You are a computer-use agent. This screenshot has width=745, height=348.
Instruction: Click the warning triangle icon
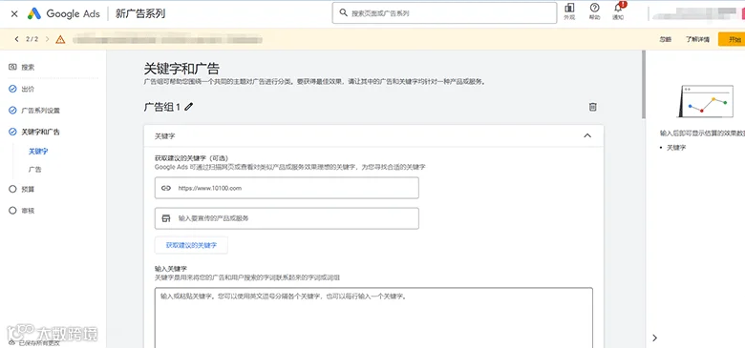click(60, 39)
